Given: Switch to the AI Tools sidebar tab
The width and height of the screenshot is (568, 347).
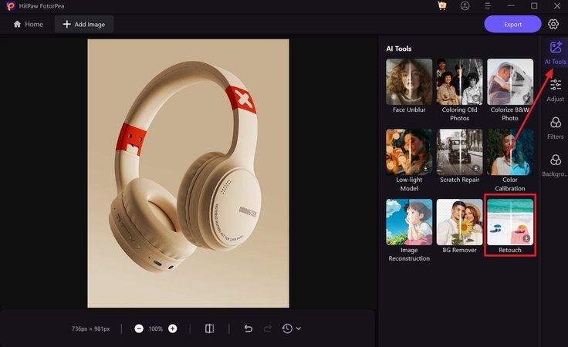Looking at the screenshot, I should click(x=556, y=53).
